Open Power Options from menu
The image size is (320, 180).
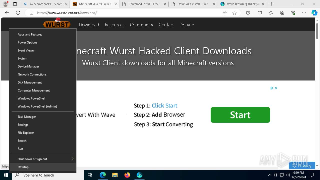pos(43,42)
